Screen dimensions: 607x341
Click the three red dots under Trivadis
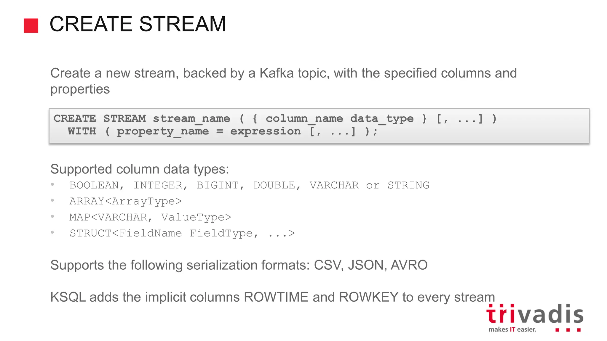coord(568,330)
